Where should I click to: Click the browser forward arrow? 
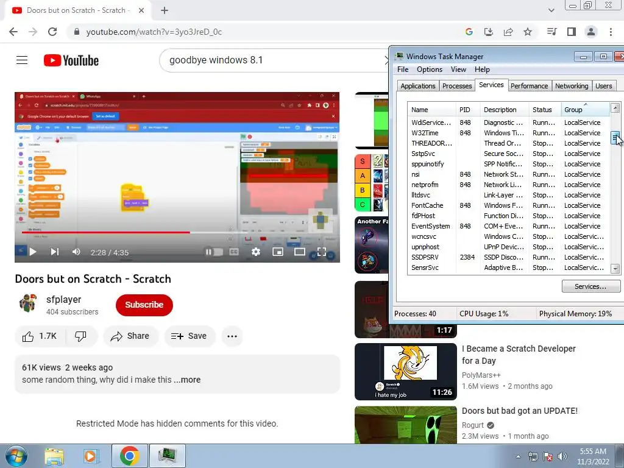pyautogui.click(x=33, y=32)
